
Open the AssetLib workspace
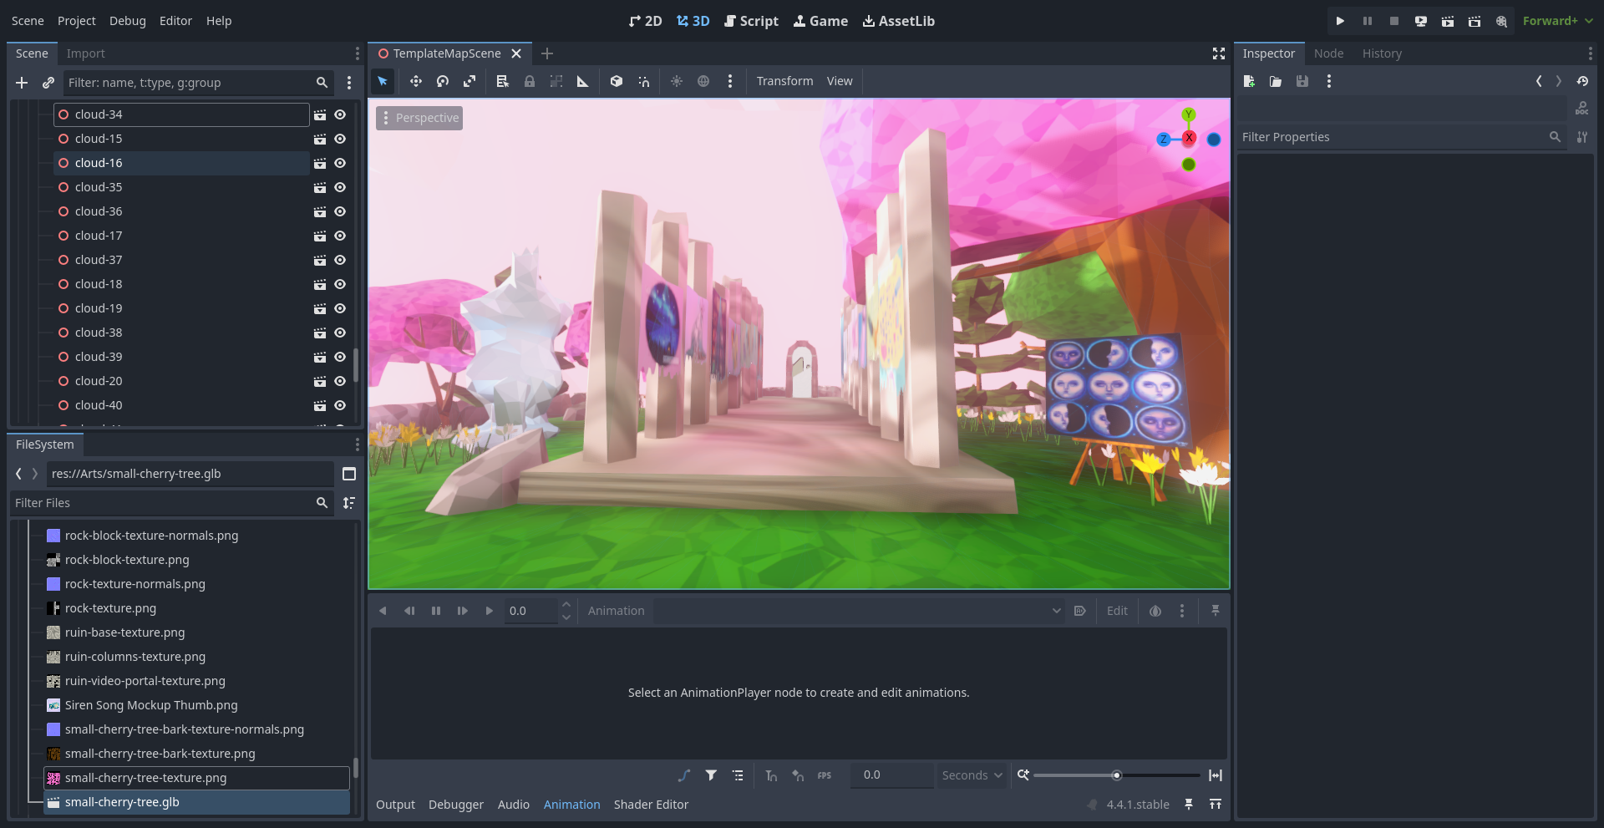click(x=898, y=21)
